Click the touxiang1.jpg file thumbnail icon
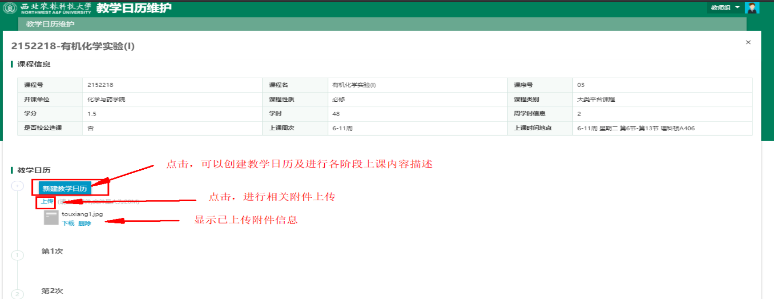 [x=51, y=218]
